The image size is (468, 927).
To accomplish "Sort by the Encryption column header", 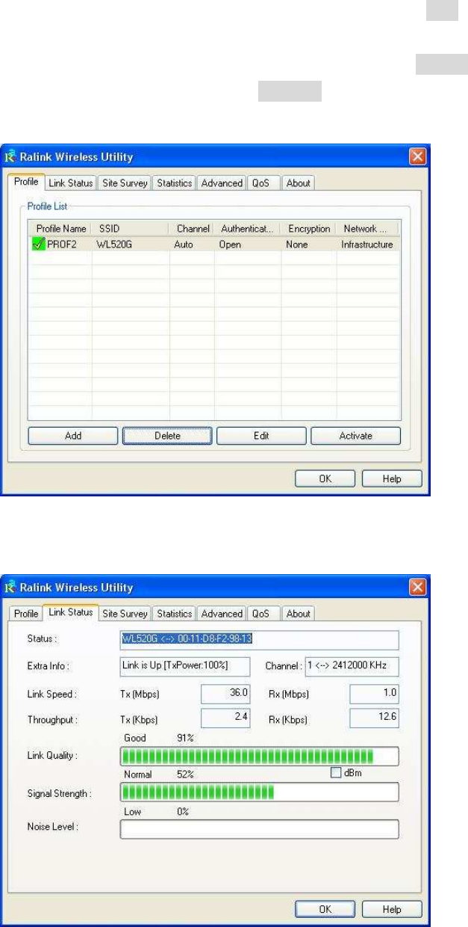I will [309, 228].
